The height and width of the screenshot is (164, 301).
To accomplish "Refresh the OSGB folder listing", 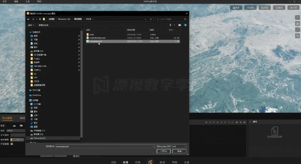I will coord(151,19).
